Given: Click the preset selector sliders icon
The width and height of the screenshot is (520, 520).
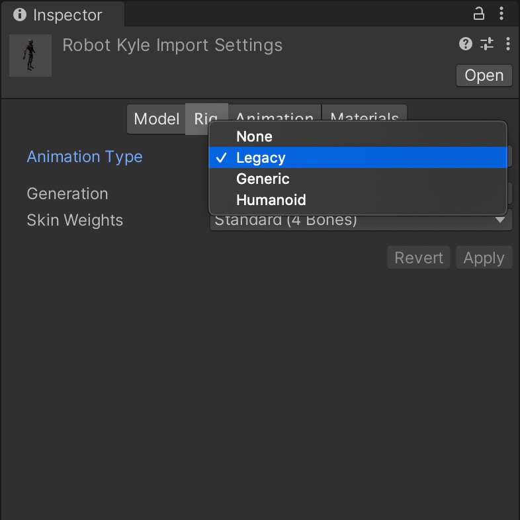Looking at the screenshot, I should pyautogui.click(x=487, y=44).
